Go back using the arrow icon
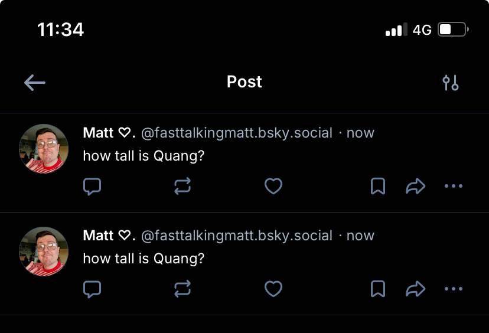The height and width of the screenshot is (333, 489). (35, 83)
